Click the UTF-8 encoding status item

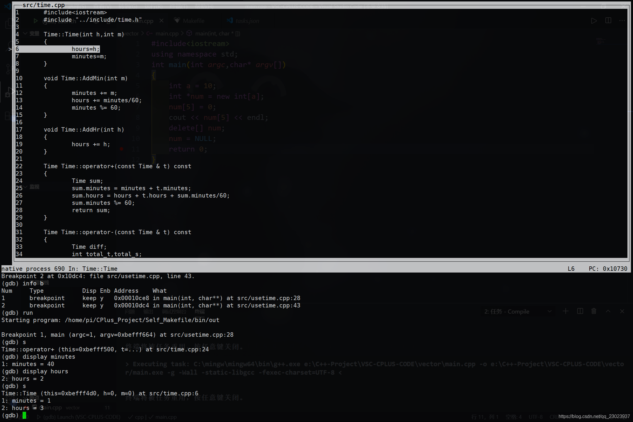535,417
